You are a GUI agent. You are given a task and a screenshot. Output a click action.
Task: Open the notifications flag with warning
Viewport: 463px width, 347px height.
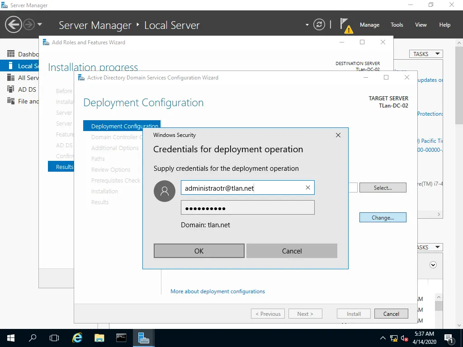346,25
